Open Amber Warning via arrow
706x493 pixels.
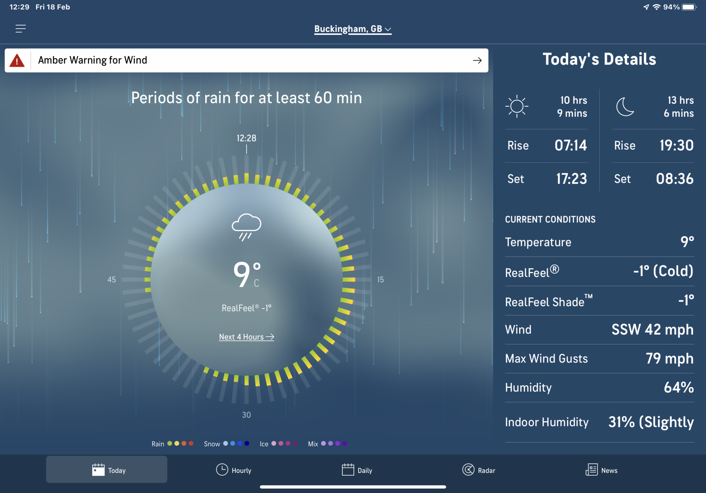(477, 60)
